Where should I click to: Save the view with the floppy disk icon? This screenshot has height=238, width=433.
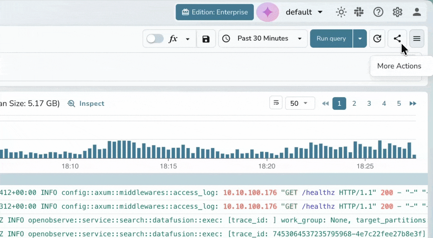[x=206, y=39]
